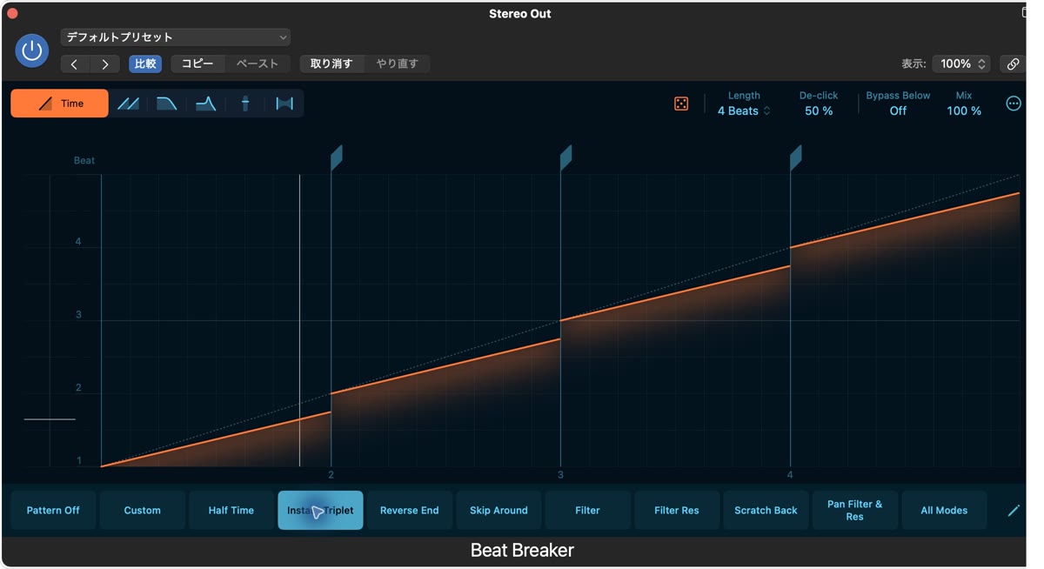Click the Bypass Below Off value

(x=898, y=110)
